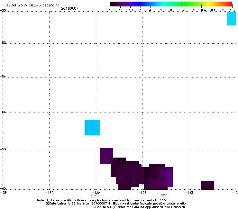Click the -132 longitude axis label
This screenshot has width=238, height=209.
pyautogui.click(x=49, y=193)
